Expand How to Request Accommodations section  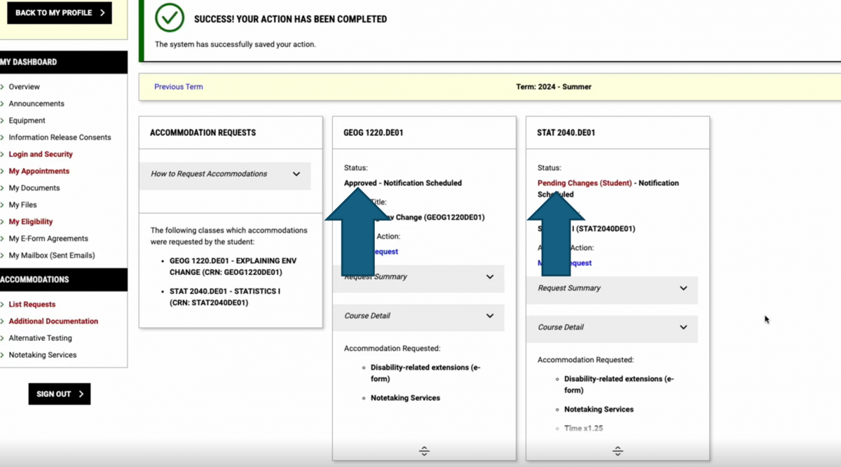pos(224,174)
